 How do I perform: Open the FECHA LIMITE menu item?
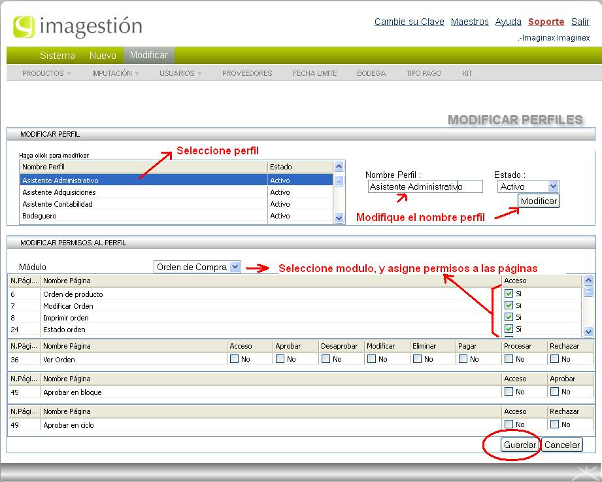point(315,73)
